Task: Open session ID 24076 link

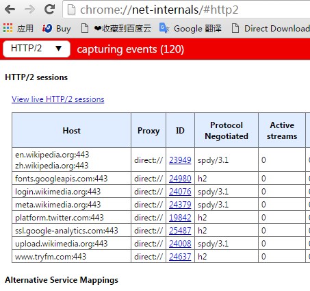Action: tap(180, 192)
